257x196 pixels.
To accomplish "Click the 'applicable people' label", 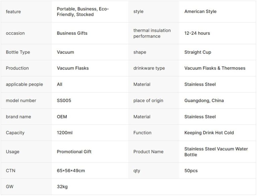I will click(x=24, y=84).
